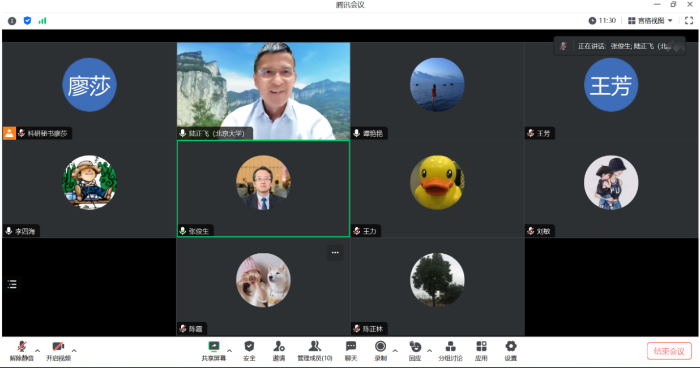The width and height of the screenshot is (700, 368).
Task: Click 共享屏幕 share screen button
Action: coord(214,350)
